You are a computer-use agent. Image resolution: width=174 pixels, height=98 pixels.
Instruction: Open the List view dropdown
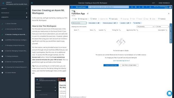163,27
